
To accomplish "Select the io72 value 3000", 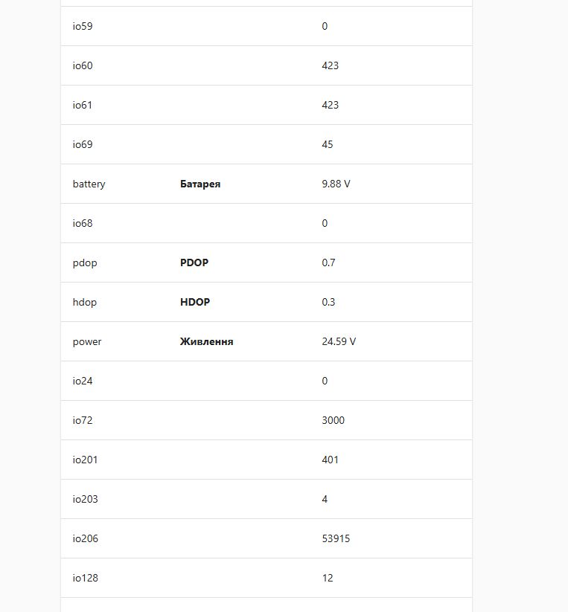I will click(x=333, y=420).
